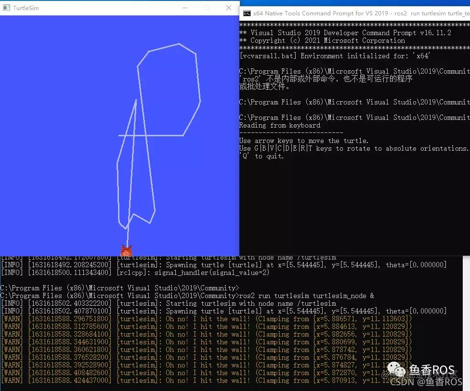Click the G|B|V|C|D|E|R|T keys instruction line

353,148
